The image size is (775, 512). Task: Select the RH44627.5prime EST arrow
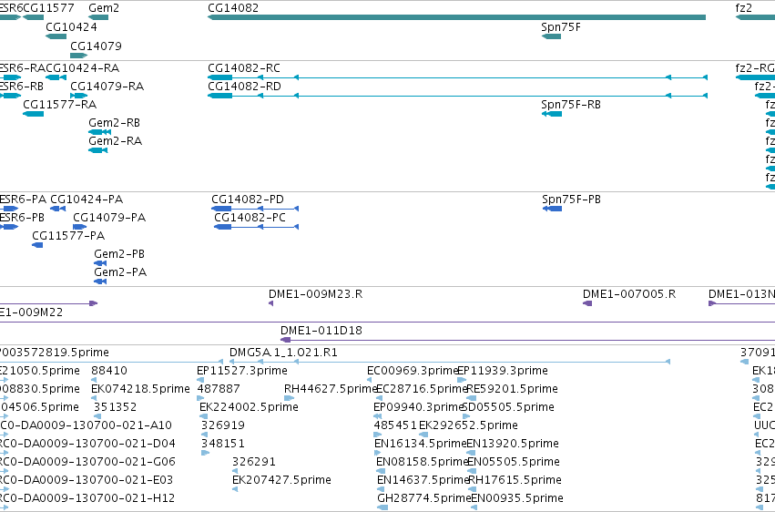(289, 398)
